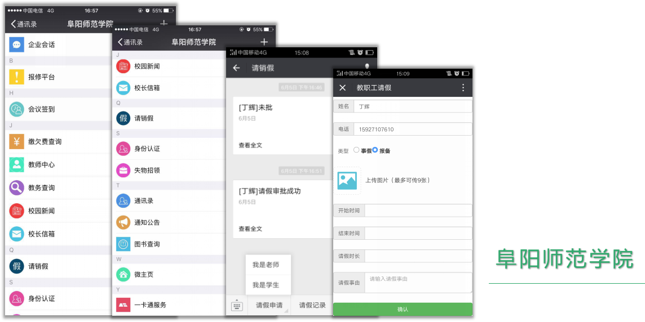Tap 身份认证 icon in second phone list
The image size is (645, 322).
[x=123, y=149]
